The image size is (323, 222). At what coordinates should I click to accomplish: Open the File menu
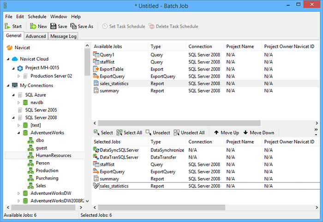9,17
